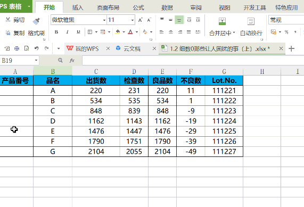This screenshot has height=207, width=304.
Task: Expand the quick access toolbar customize arrow
Action: click(59, 48)
